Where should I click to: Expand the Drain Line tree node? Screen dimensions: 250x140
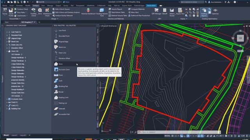tap(7, 45)
